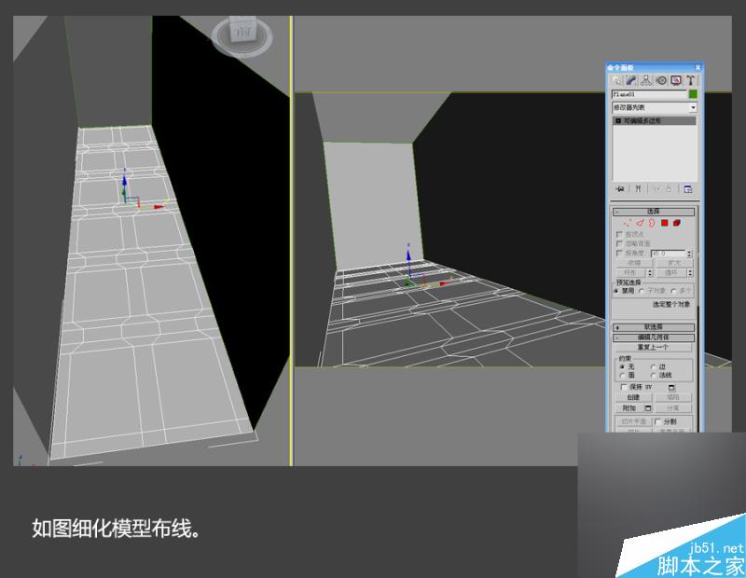Select the Vertex sub-object mode icon
Image resolution: width=746 pixels, height=578 pixels.
628,223
